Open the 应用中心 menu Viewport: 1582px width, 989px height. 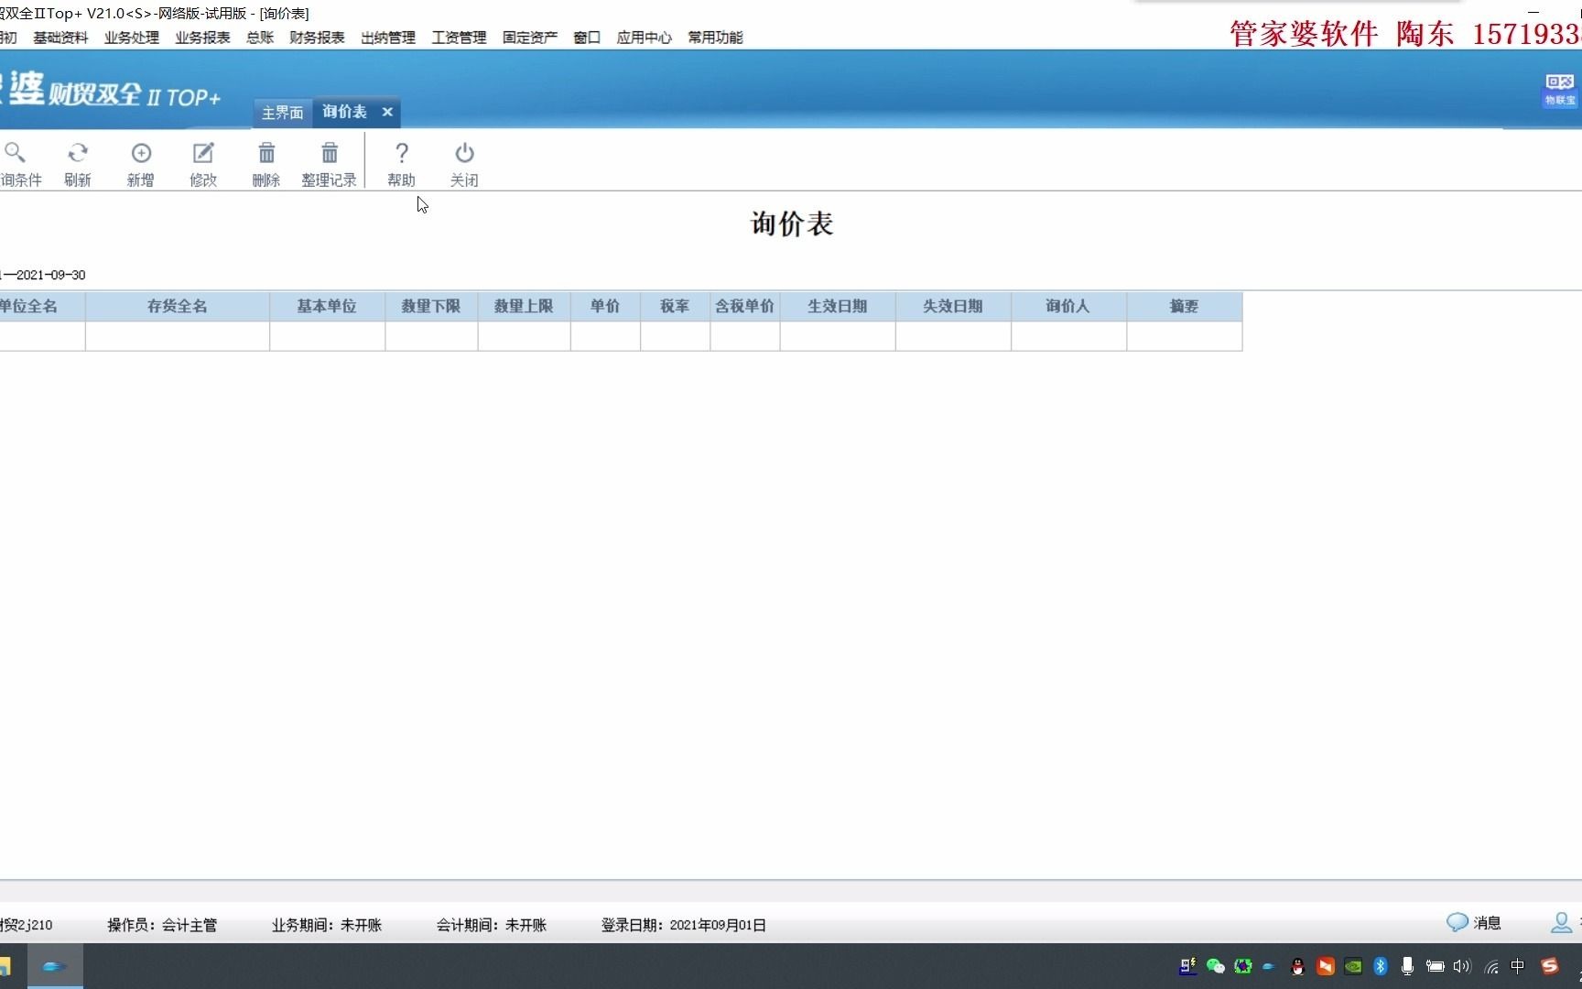click(x=644, y=38)
